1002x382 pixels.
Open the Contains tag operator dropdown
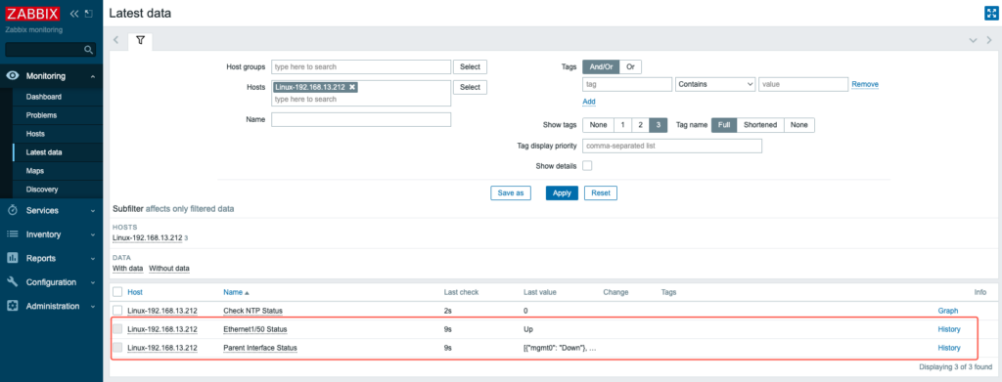click(715, 84)
